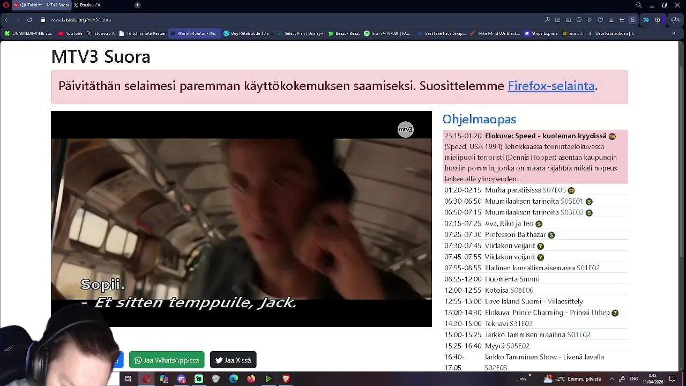This screenshot has height=386, width=686.
Task: Open the profile account icon
Action: (x=632, y=20)
